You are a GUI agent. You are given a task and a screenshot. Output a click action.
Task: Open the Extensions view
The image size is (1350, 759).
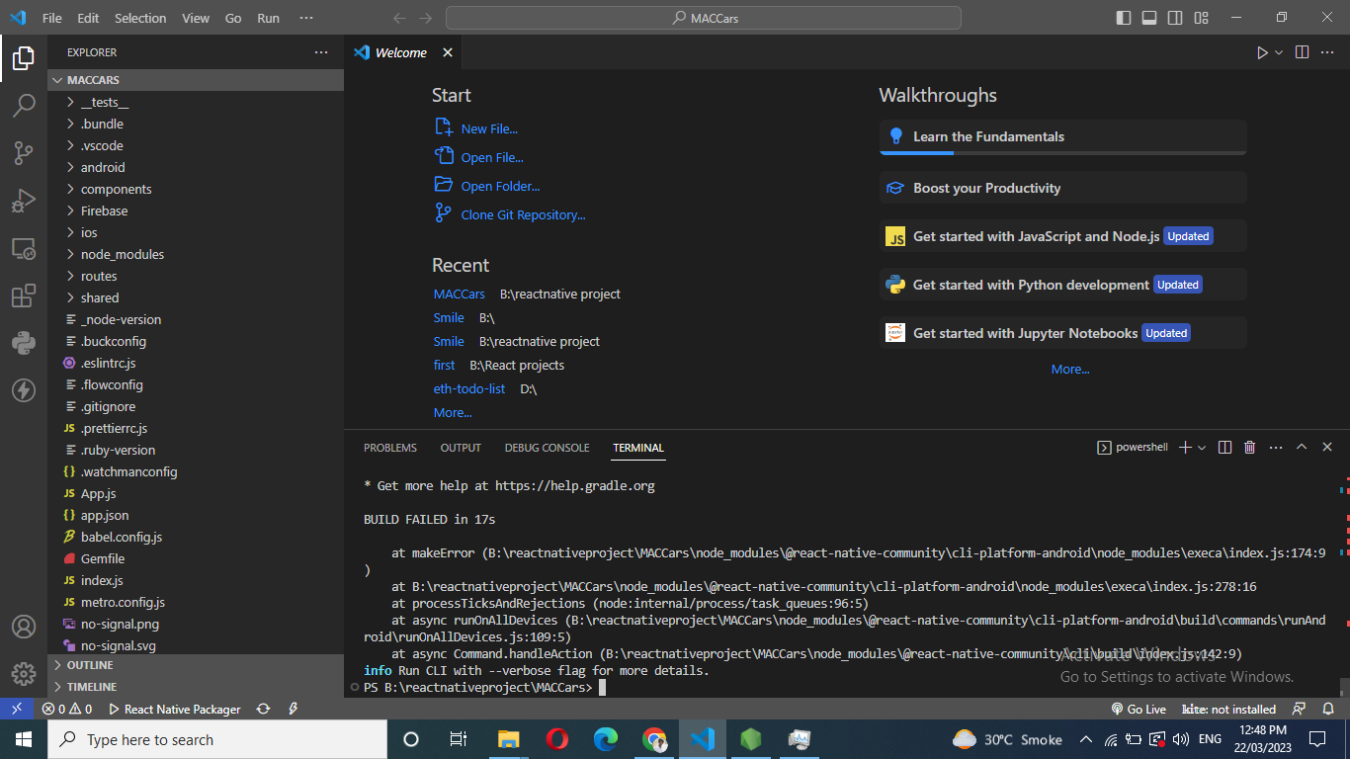(x=24, y=295)
